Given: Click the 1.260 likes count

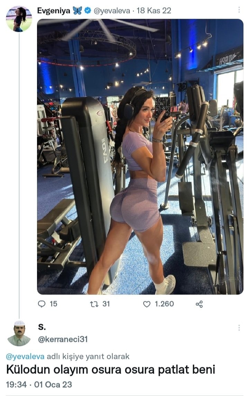Looking at the screenshot, I should pos(164,304).
